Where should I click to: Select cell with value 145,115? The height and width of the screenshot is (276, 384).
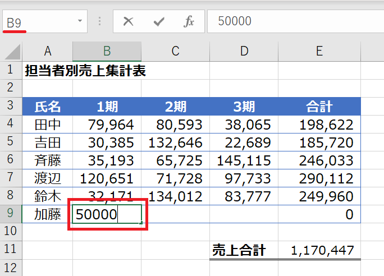(244, 160)
